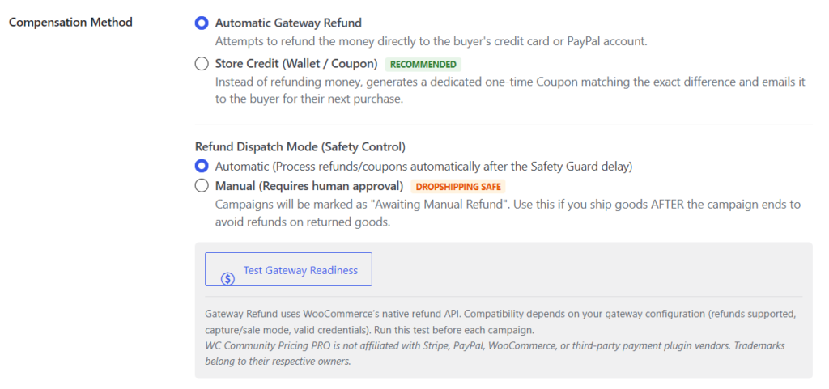Screen dimensions: 829x389
Task: Click the italic not-affiliated trademark disclaimer
Action: pyautogui.click(x=495, y=353)
